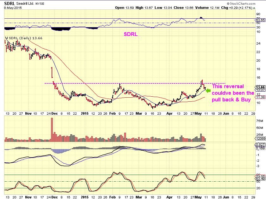Click the 0.169 MACD histogram tag
Image resolution: width=266 pixels, height=199 pixels.
pos(260,148)
